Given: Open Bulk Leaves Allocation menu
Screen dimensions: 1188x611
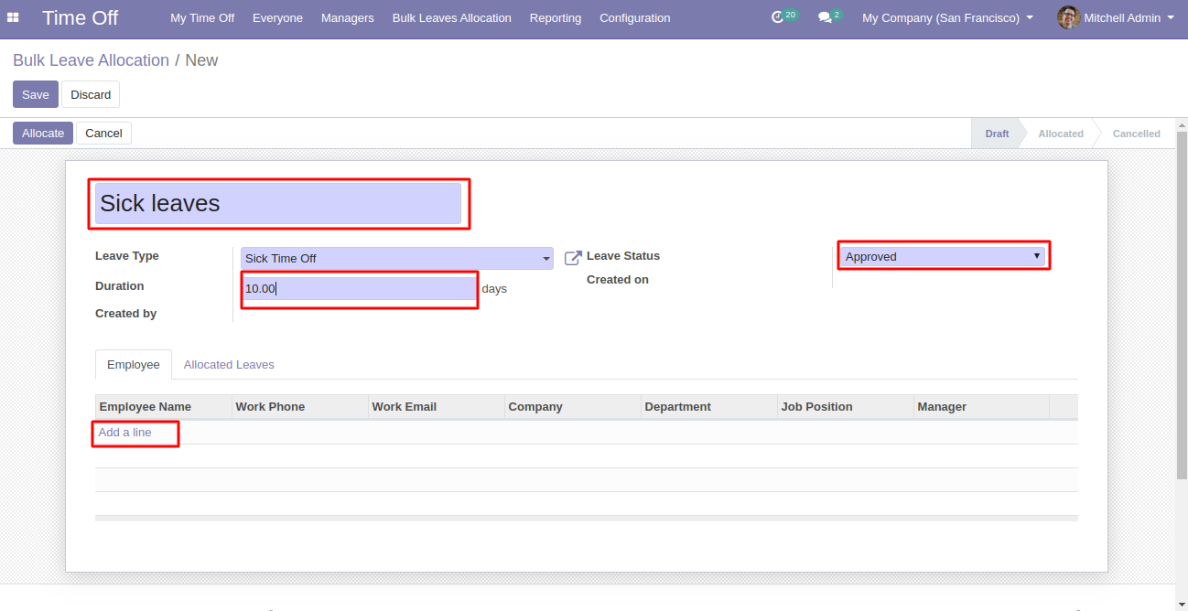Looking at the screenshot, I should coord(452,17).
